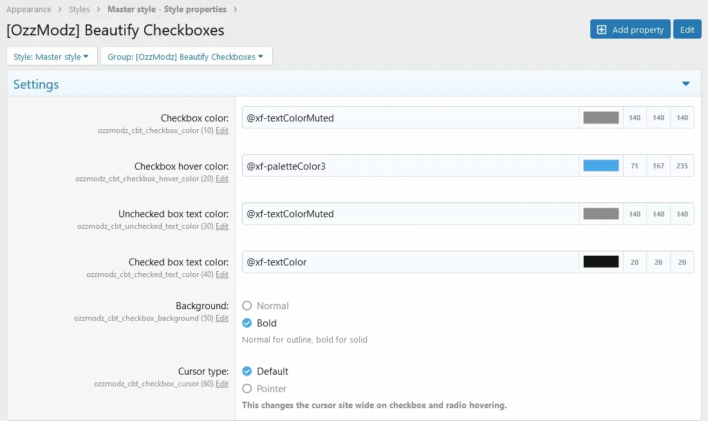Viewport: 708px width, 421px height.
Task: Open the Group: Beautify Checkboxes dropdown
Action: (186, 57)
